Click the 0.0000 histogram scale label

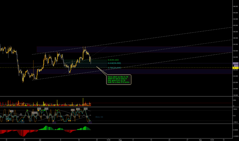coord(235,130)
